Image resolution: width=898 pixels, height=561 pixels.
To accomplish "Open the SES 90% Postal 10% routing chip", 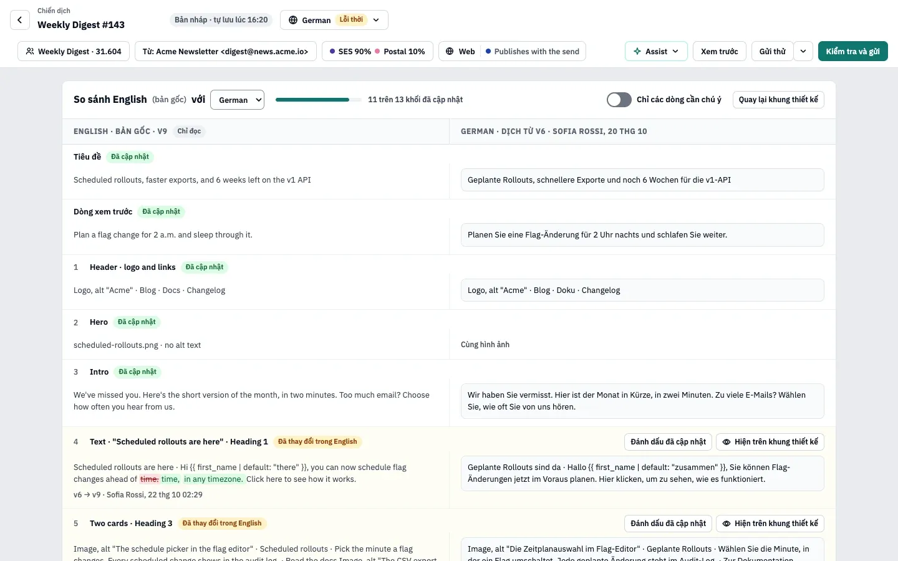I will coord(378,51).
